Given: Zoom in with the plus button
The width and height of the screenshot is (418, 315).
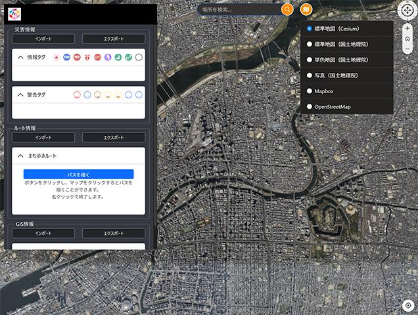Looking at the screenshot, I should coord(407,28).
